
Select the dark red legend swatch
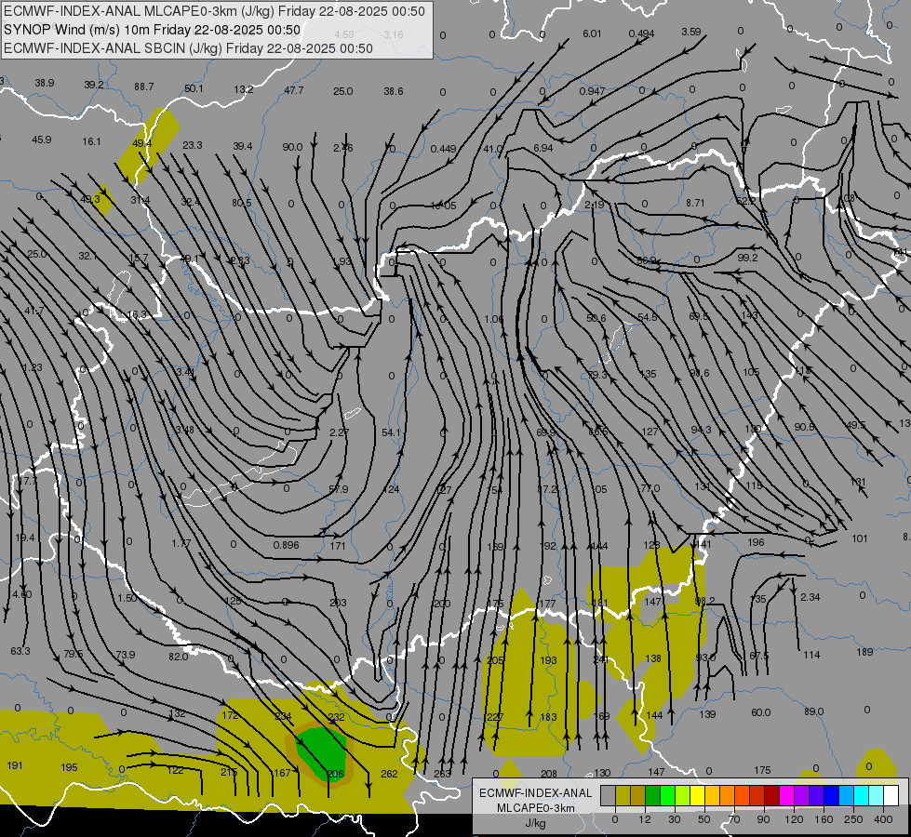pyautogui.click(x=772, y=796)
